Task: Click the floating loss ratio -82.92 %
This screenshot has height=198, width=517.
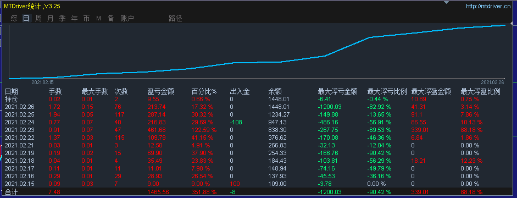Action: (379, 107)
